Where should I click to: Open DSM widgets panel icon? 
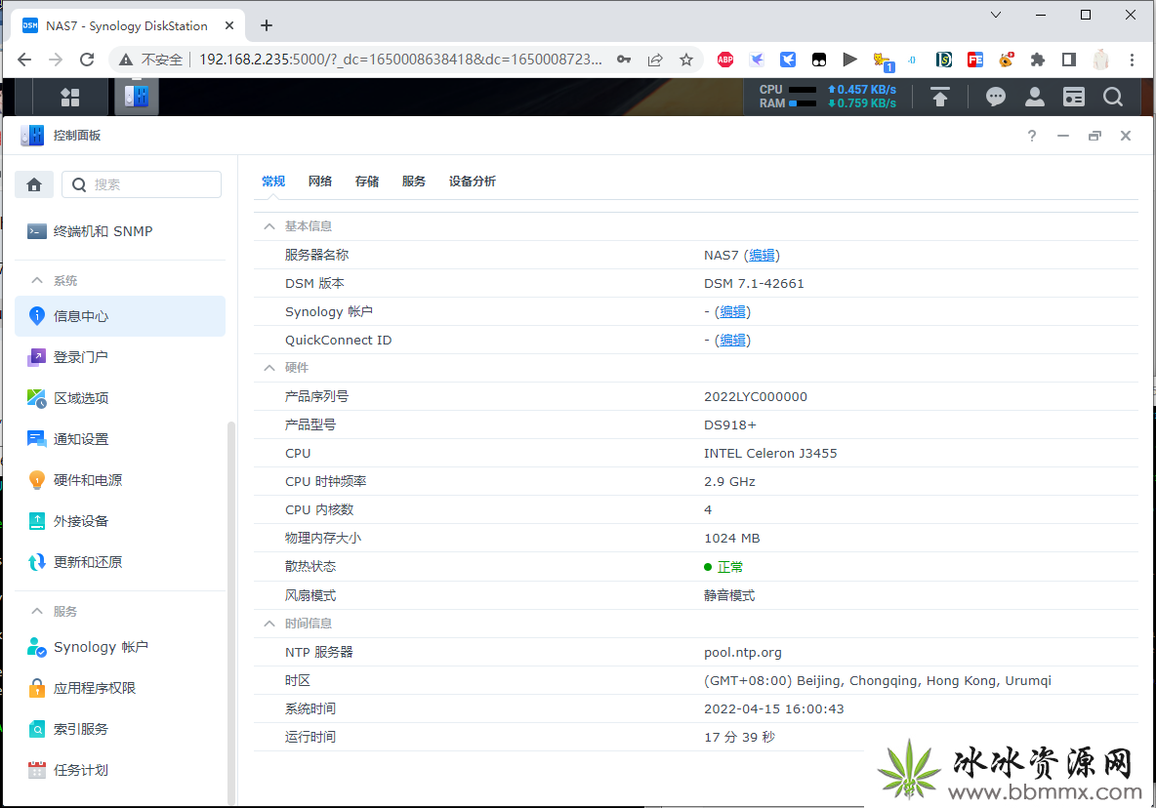pos(1073,98)
